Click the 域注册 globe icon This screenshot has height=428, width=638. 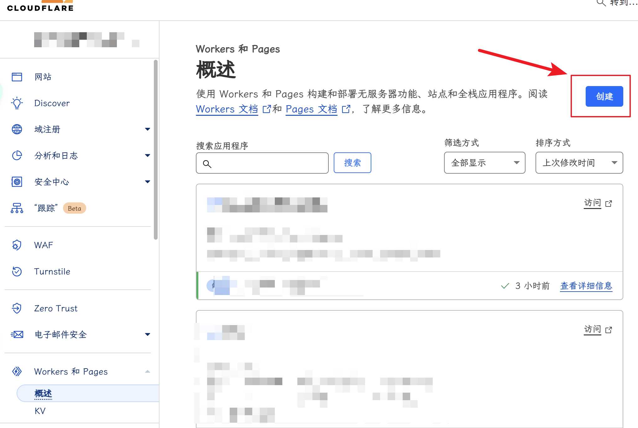click(17, 129)
